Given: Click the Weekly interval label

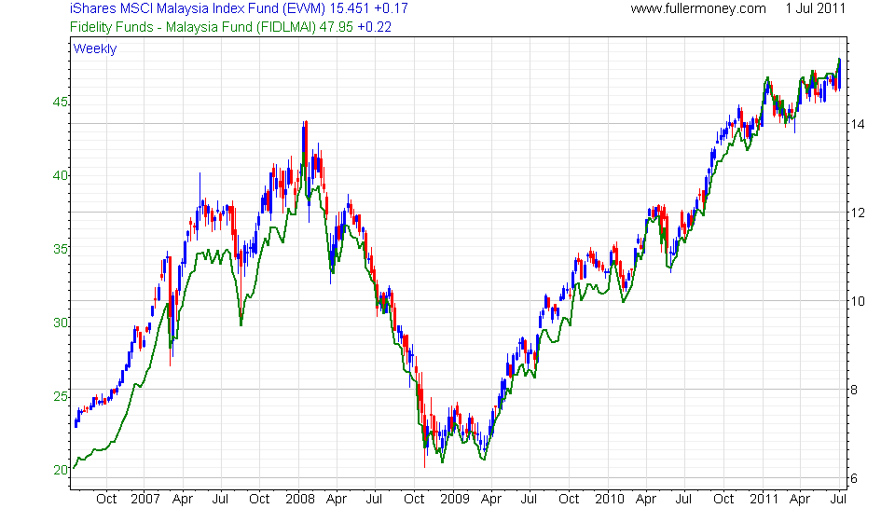Looking at the screenshot, I should click(x=95, y=48).
